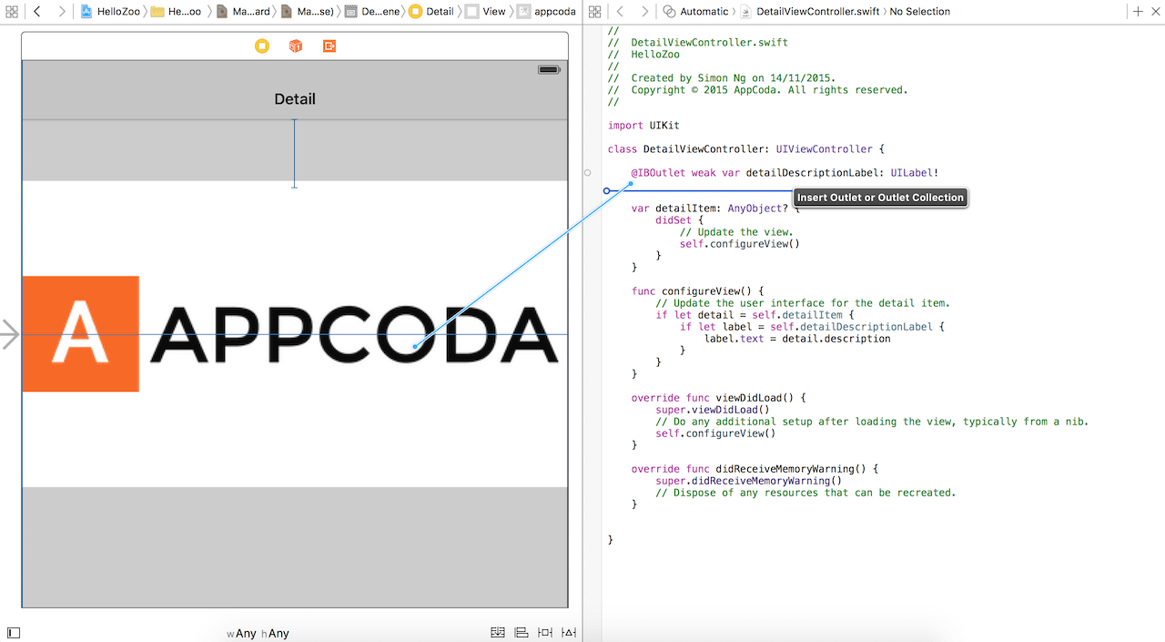Screen dimensions: 1165x642
Task: Open the Align constraints menu
Action: [x=522, y=633]
